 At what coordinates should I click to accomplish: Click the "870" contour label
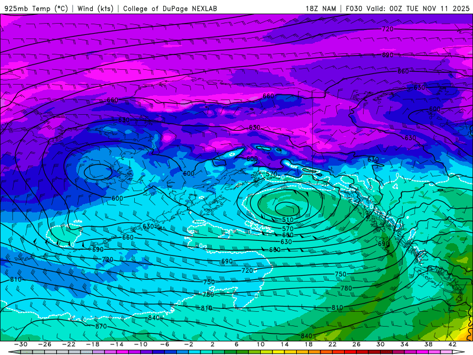coord(101,326)
